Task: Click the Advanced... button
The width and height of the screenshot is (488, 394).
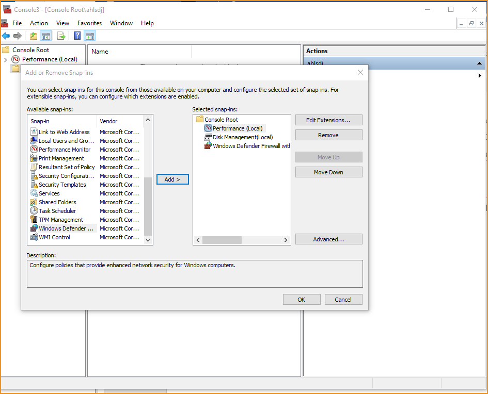Action: click(328, 239)
